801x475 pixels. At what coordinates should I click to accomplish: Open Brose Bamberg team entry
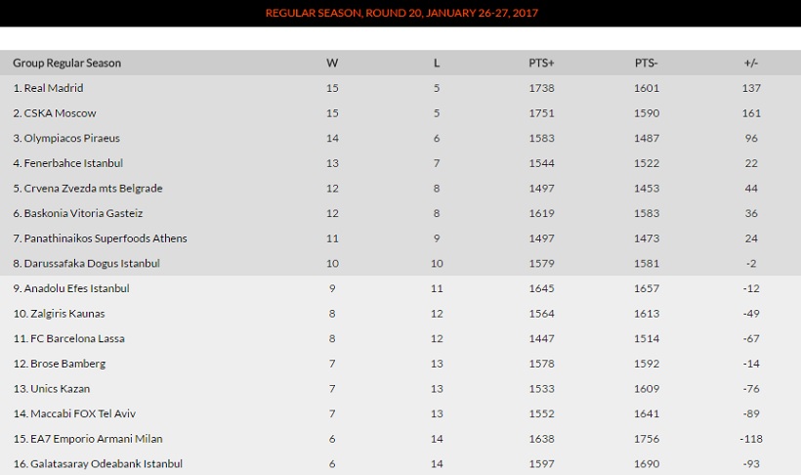tap(64, 364)
